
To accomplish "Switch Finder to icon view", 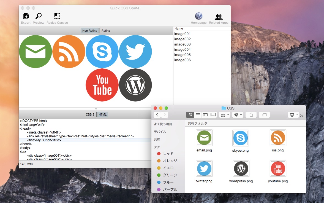I will click(x=190, y=115).
